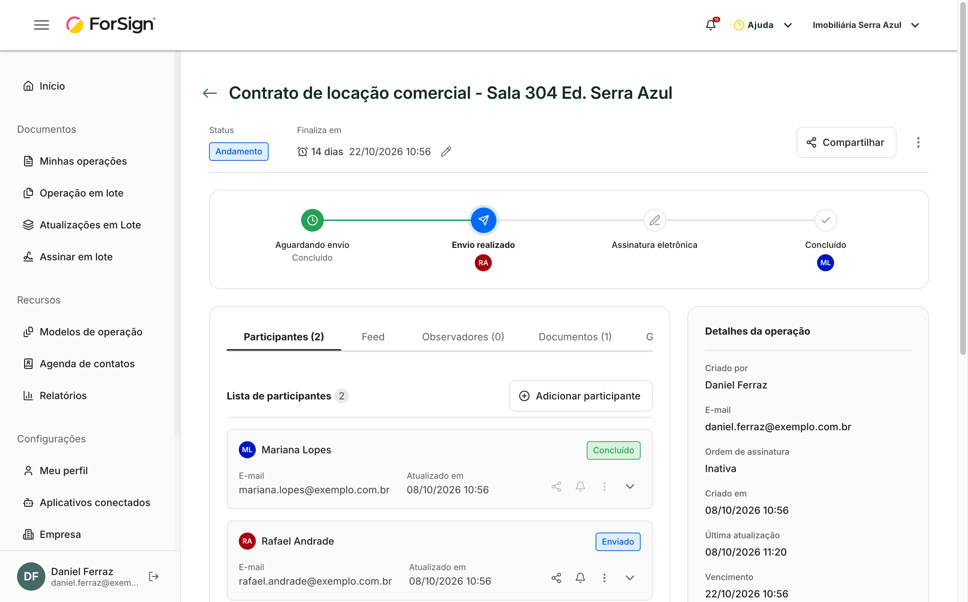Click share icon for Mariana Lopes
968x602 pixels.
point(556,487)
